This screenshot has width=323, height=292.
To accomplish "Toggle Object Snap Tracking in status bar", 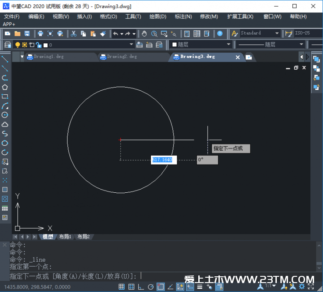I will pyautogui.click(x=170, y=287).
